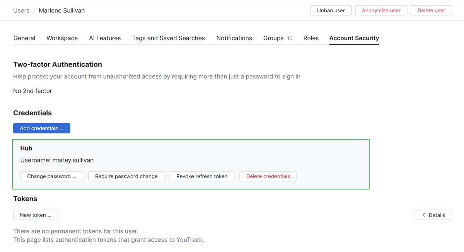The width and height of the screenshot is (464, 252).
Task: Create a New token
Action: (x=36, y=215)
